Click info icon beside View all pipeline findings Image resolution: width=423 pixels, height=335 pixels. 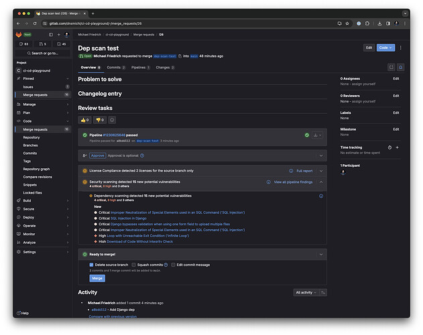click(268, 182)
